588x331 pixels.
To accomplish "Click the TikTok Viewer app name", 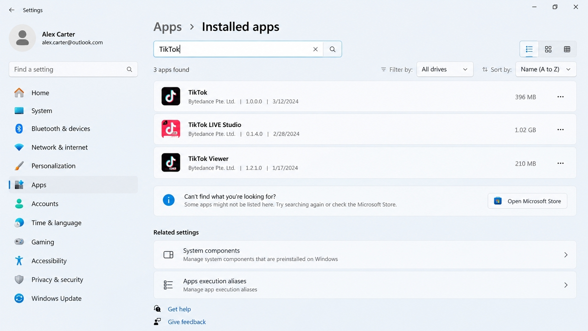I will click(209, 159).
